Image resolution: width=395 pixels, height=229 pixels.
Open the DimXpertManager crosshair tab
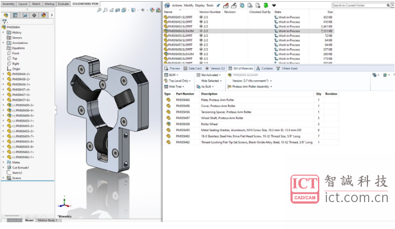pos(34,15)
